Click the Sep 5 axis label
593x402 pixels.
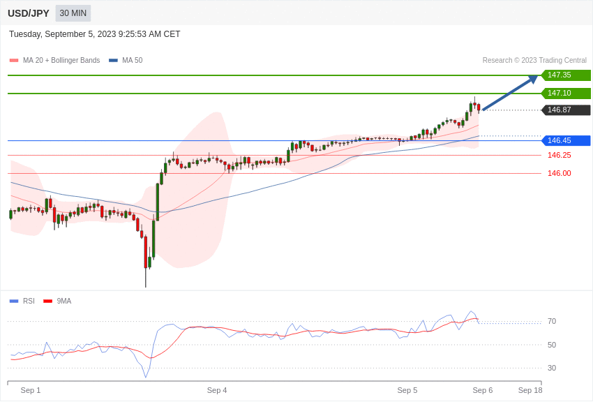point(407,390)
